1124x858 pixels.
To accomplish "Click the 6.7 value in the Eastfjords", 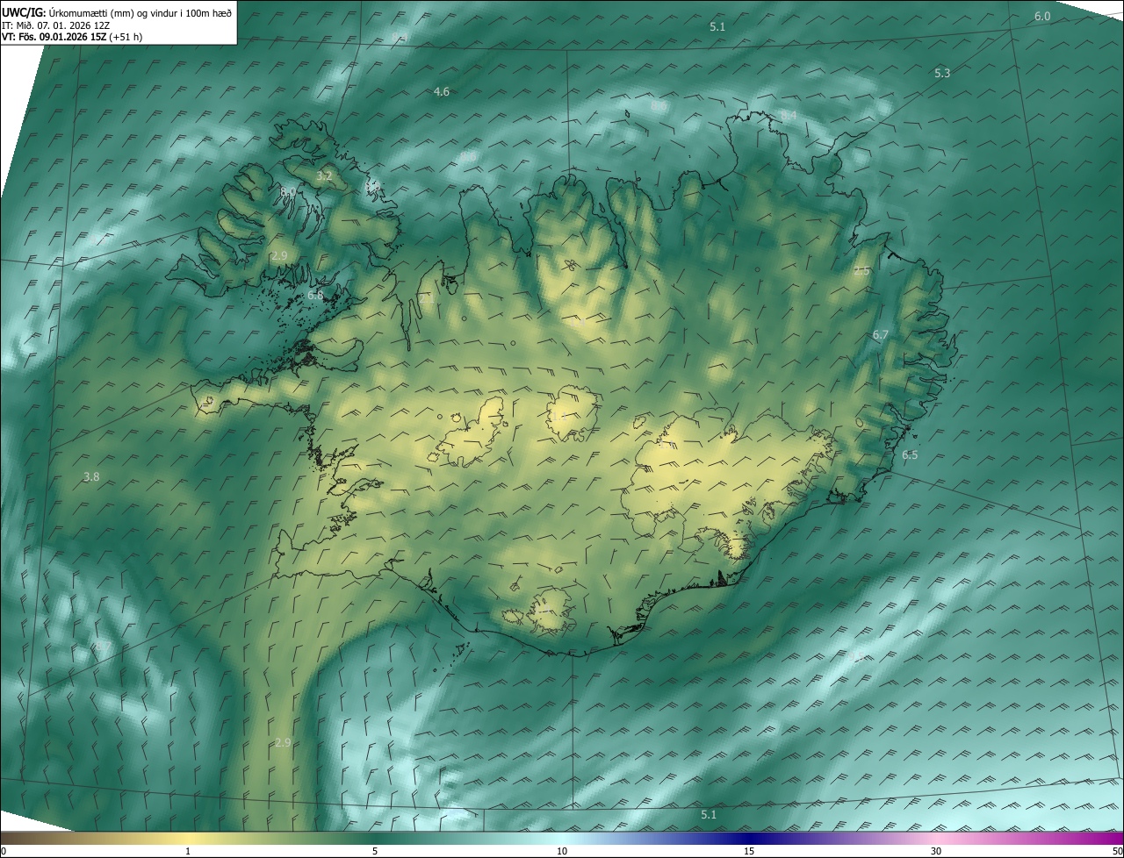I will point(881,335).
